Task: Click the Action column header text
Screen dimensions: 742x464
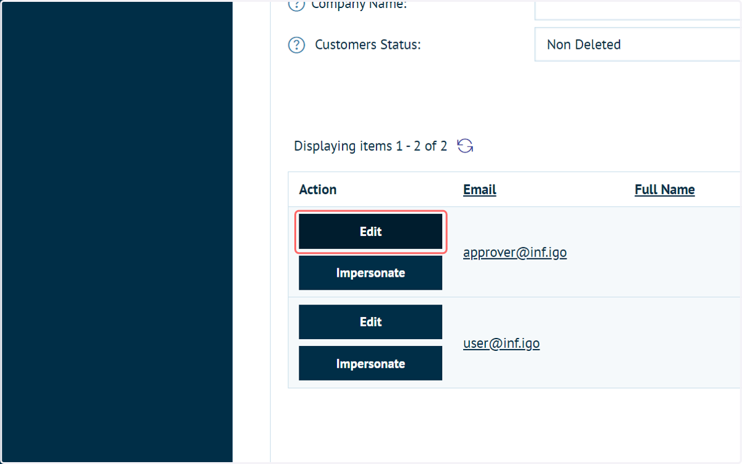Action: pyautogui.click(x=318, y=190)
